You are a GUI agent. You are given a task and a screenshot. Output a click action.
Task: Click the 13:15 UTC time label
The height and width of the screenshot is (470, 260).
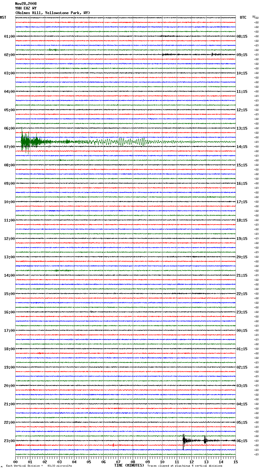coord(242,128)
